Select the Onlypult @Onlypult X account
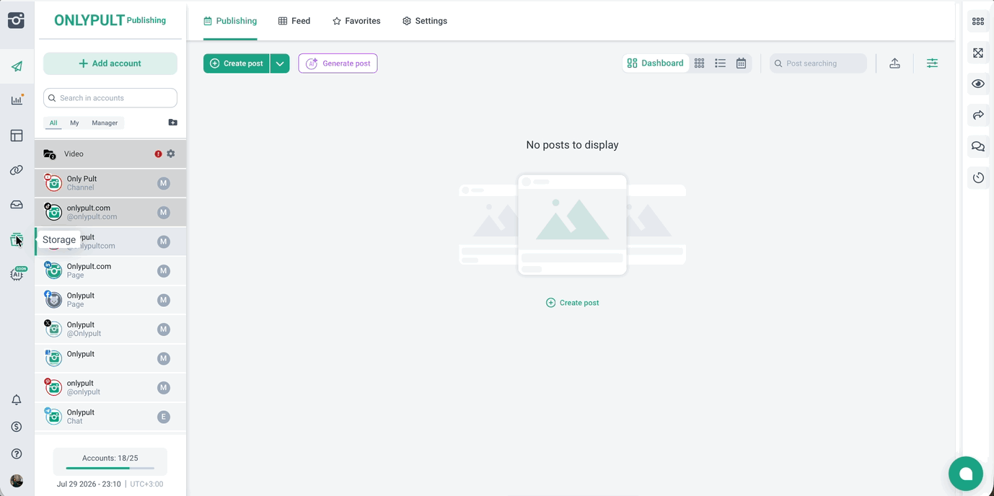 pyautogui.click(x=110, y=329)
